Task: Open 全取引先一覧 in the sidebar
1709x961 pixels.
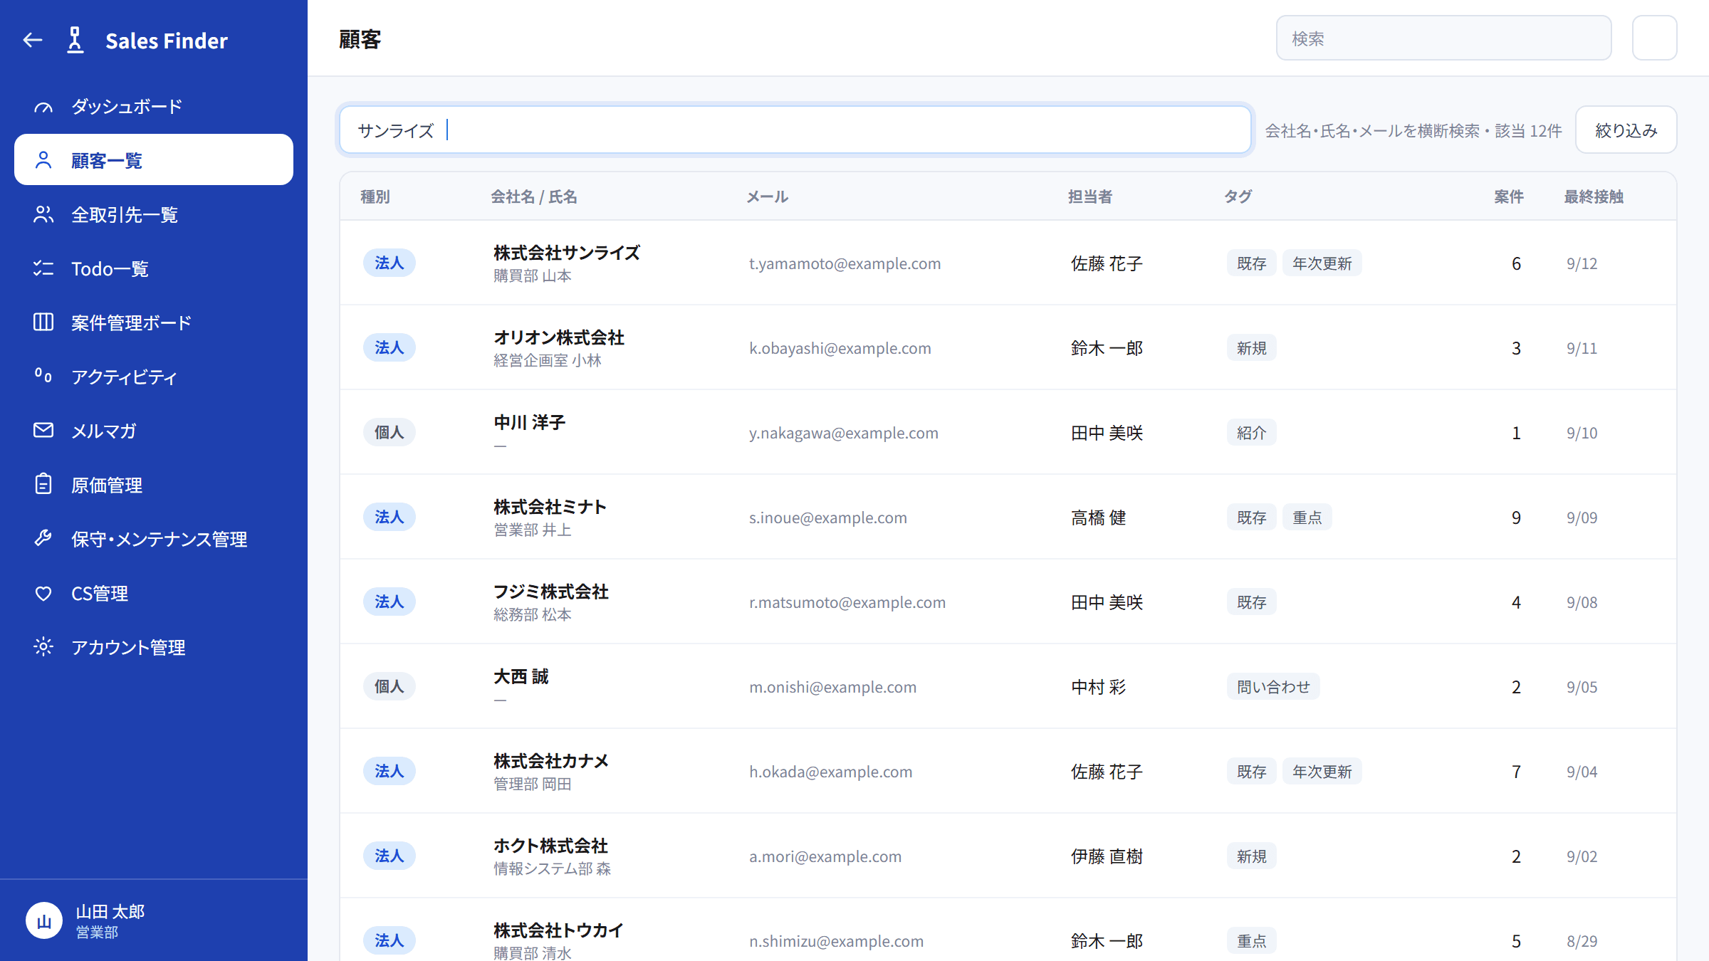Action: (154, 214)
